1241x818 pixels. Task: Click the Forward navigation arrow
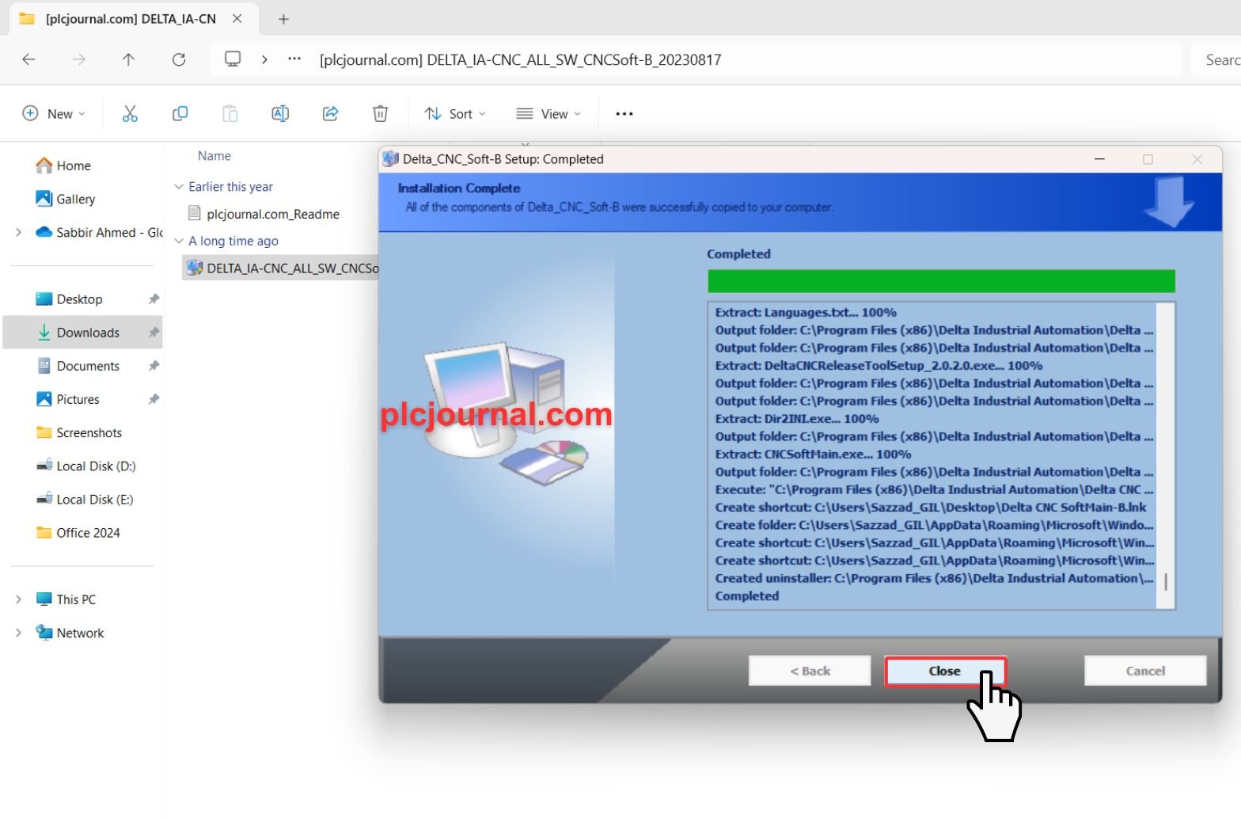78,59
